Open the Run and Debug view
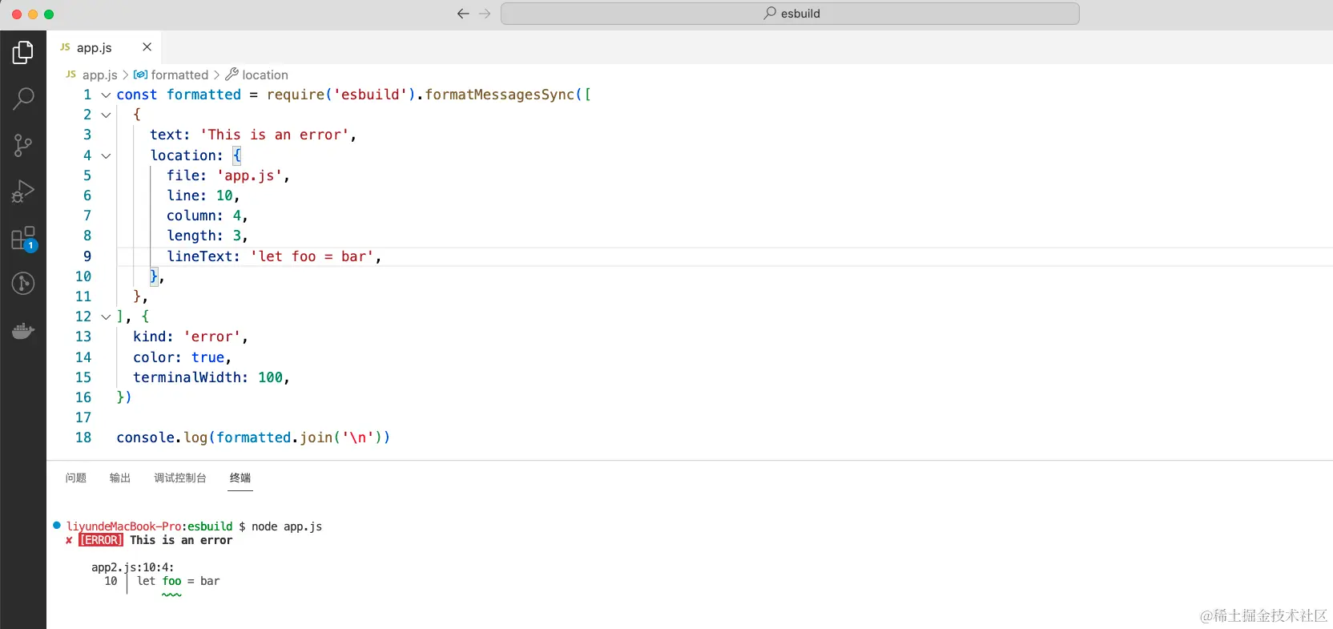Viewport: 1333px width, 629px height. tap(23, 191)
